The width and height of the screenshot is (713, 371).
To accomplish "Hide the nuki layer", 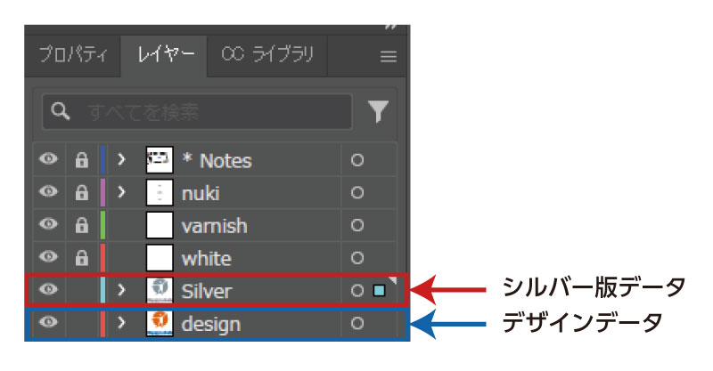I will 48,191.
